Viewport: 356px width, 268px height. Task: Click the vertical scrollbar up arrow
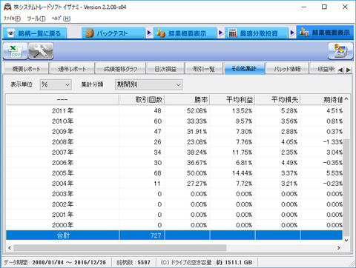pyautogui.click(x=346, y=99)
